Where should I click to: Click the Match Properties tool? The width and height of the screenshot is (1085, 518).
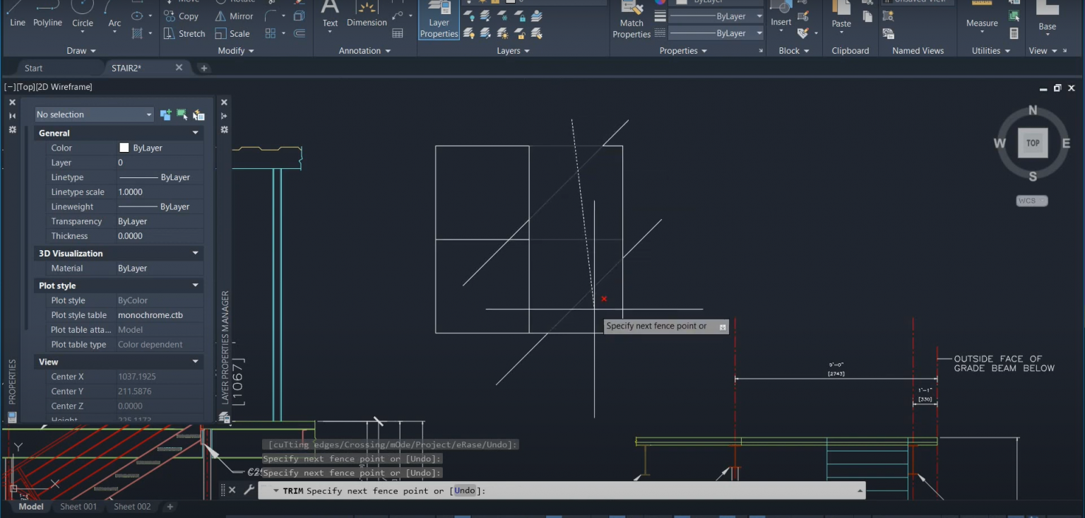coord(631,21)
